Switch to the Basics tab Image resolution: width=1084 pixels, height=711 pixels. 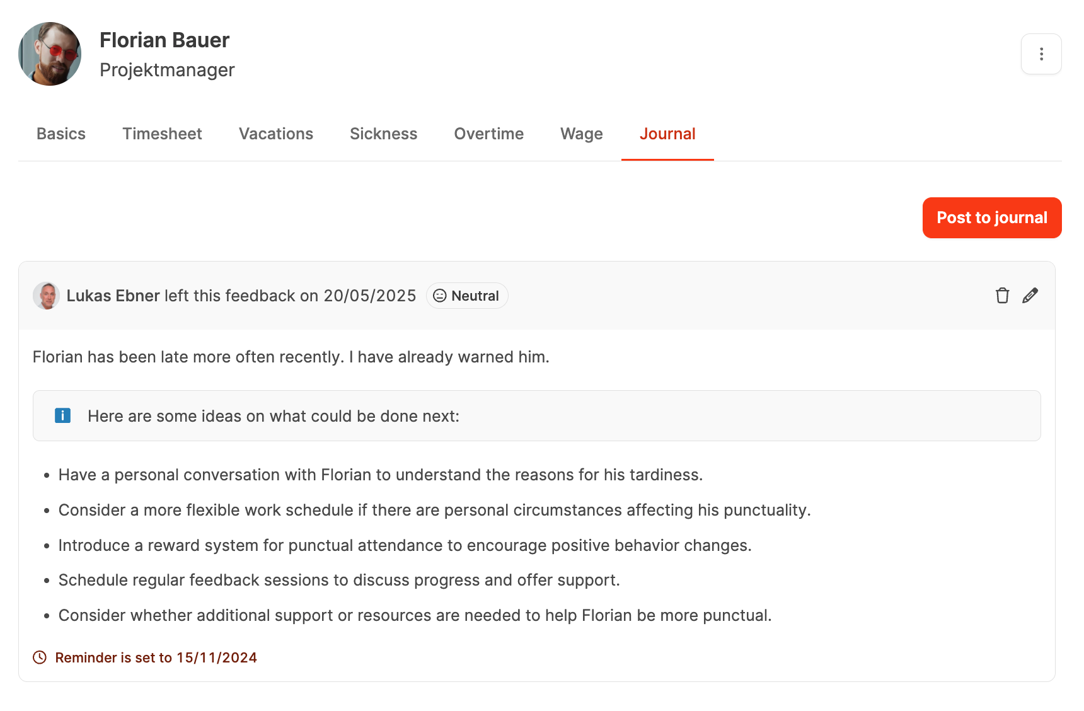tap(61, 134)
